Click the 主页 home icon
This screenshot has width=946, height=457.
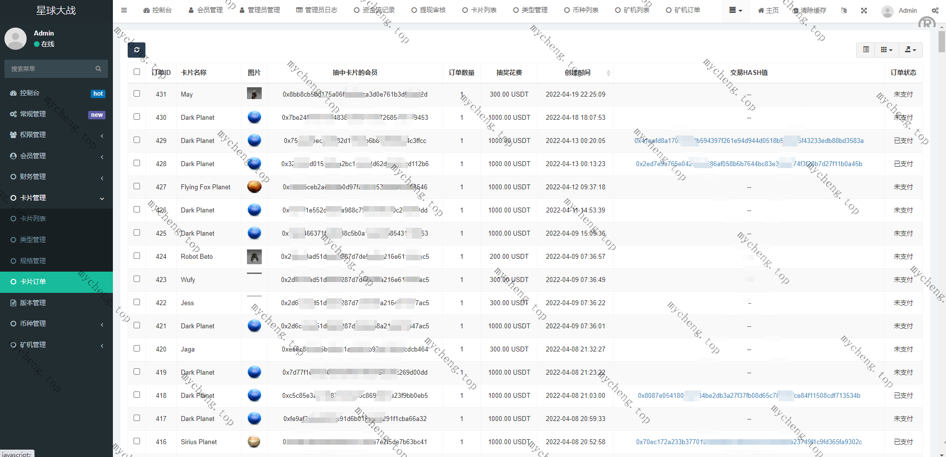[768, 10]
